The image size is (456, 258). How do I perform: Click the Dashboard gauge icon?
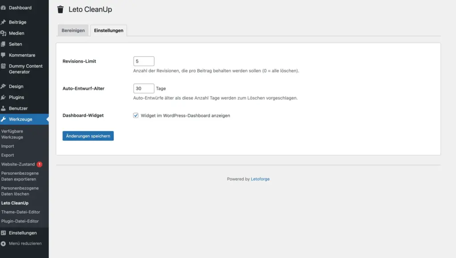(3, 8)
